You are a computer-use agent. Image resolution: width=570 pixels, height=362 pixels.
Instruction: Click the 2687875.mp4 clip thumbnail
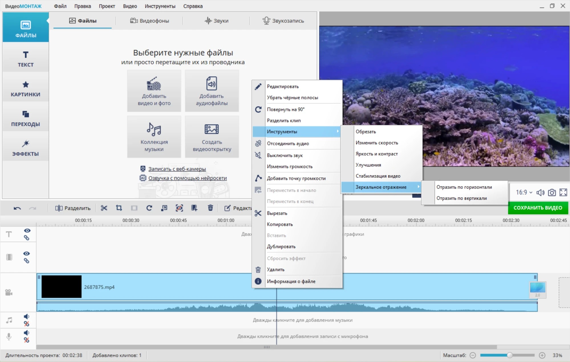61,287
